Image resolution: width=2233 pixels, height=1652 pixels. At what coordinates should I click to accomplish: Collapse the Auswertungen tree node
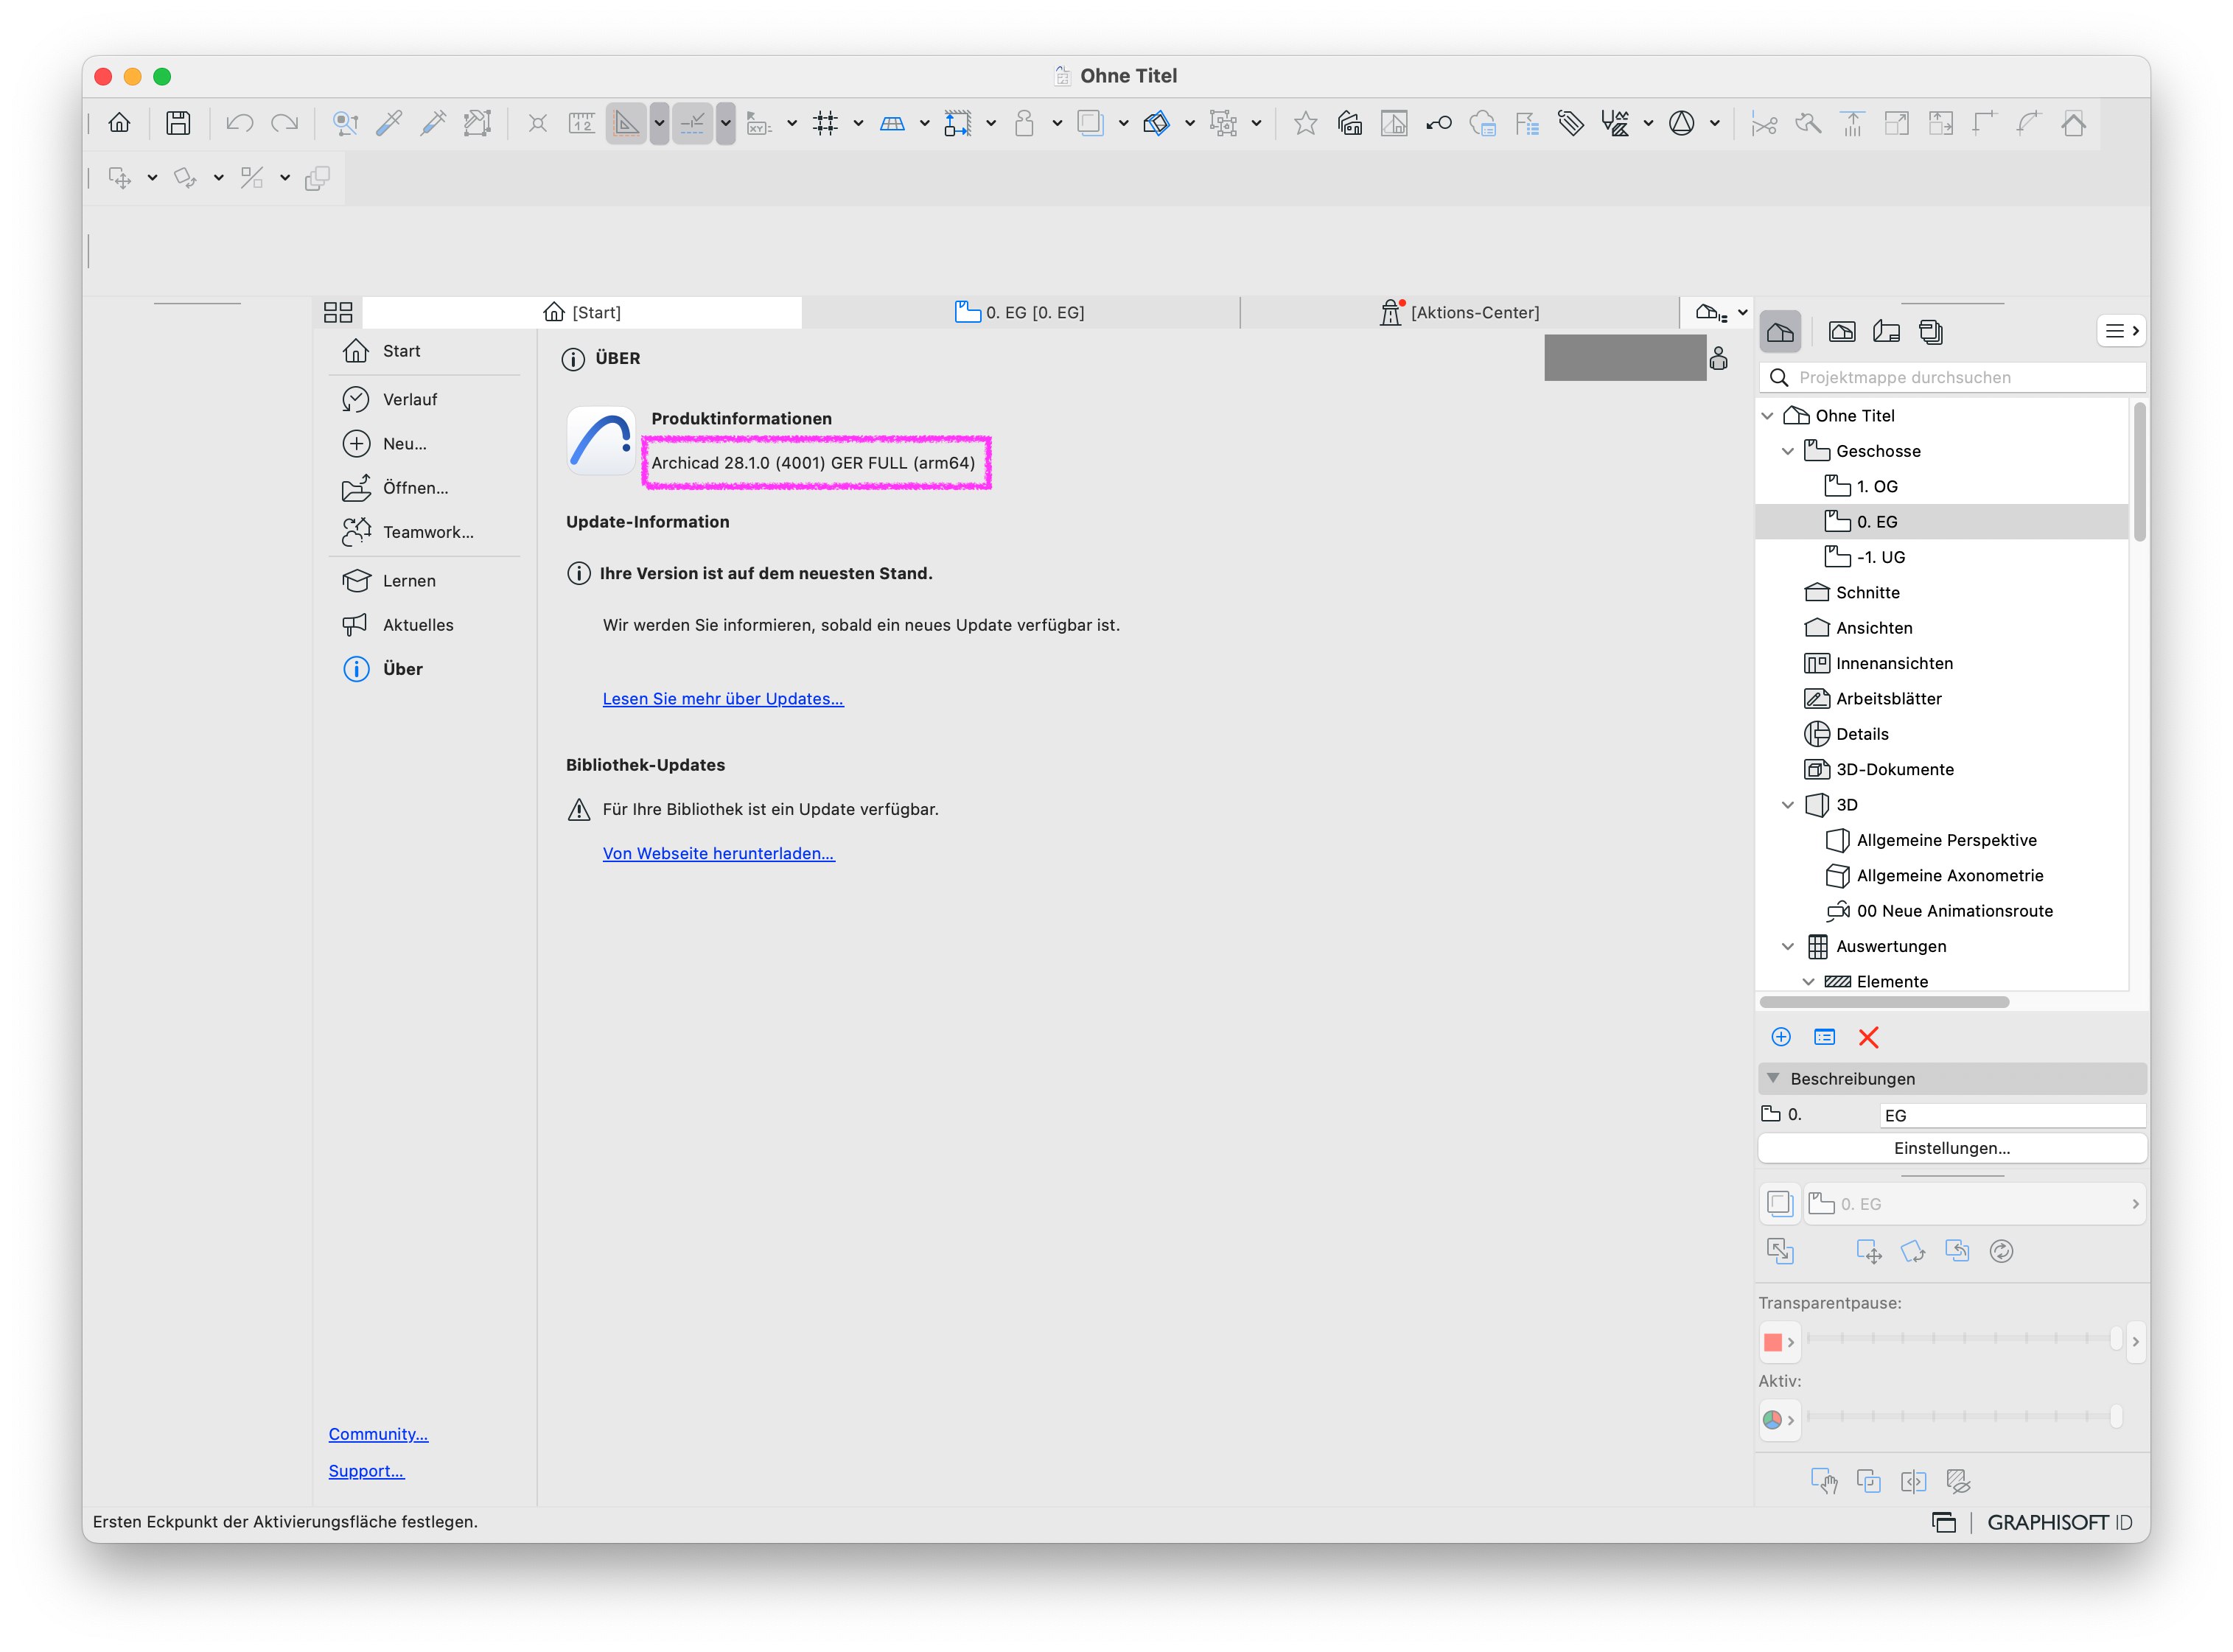click(x=1788, y=946)
